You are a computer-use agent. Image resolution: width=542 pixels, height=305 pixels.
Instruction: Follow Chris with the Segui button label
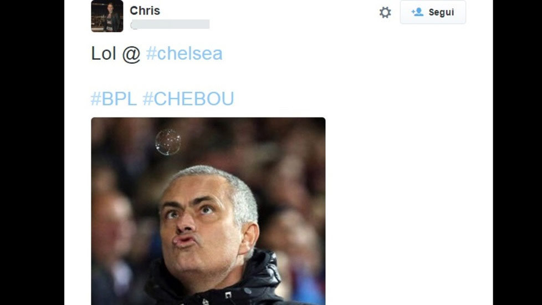point(441,12)
